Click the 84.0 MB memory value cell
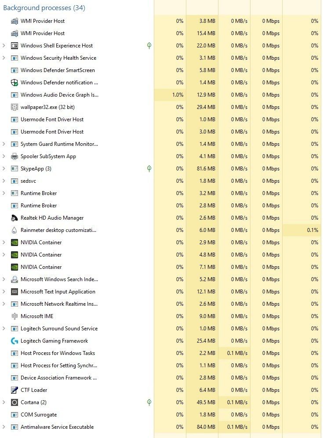 (x=205, y=427)
